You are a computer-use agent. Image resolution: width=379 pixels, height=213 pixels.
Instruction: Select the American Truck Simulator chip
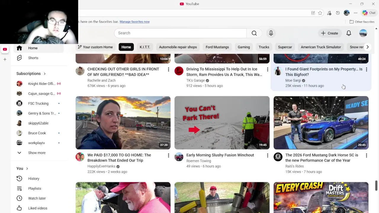coord(321,47)
